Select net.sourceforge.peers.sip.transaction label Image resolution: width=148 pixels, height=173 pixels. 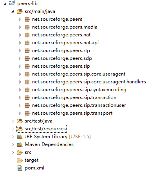pos(74,98)
